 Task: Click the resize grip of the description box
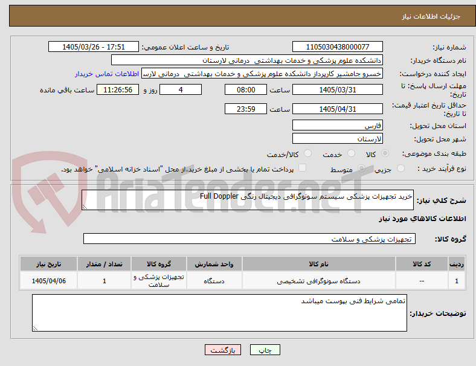(x=85, y=207)
